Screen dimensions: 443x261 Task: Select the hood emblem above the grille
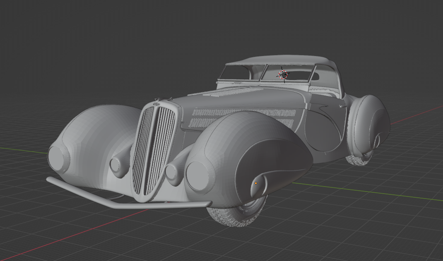coord(157,103)
